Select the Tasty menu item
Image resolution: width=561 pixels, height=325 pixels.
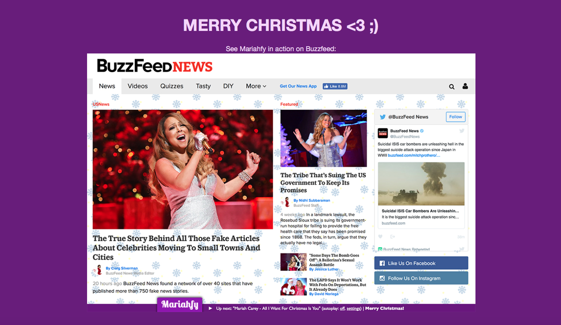pyautogui.click(x=203, y=86)
